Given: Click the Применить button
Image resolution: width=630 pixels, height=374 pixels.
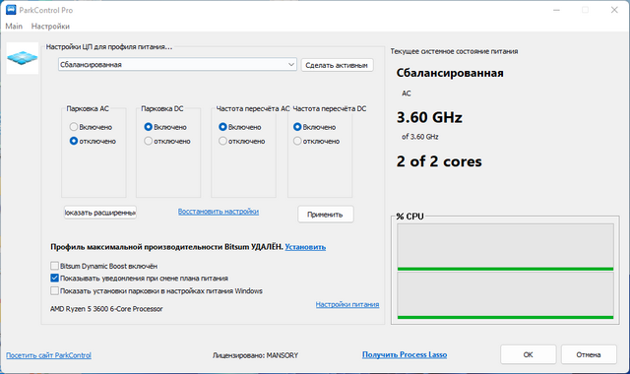Looking at the screenshot, I should (x=326, y=215).
